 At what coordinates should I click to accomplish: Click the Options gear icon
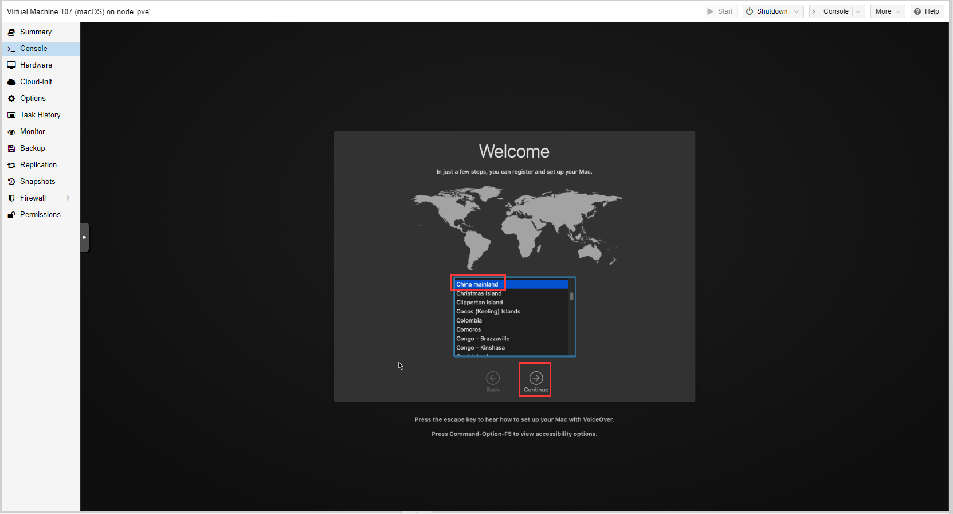pos(11,99)
